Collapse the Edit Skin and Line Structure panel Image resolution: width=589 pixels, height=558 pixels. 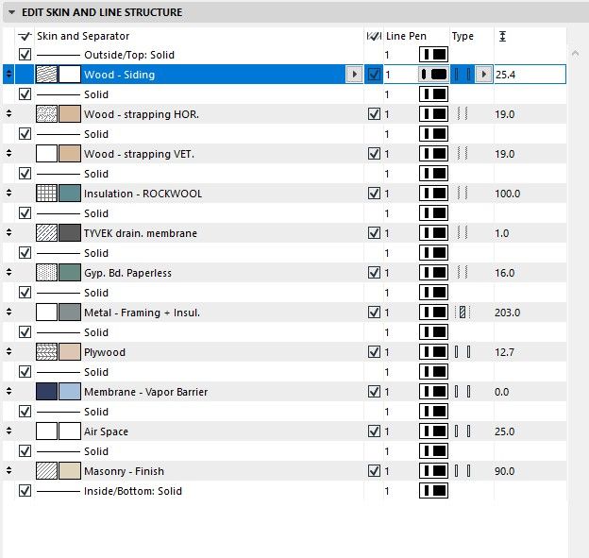10,12
